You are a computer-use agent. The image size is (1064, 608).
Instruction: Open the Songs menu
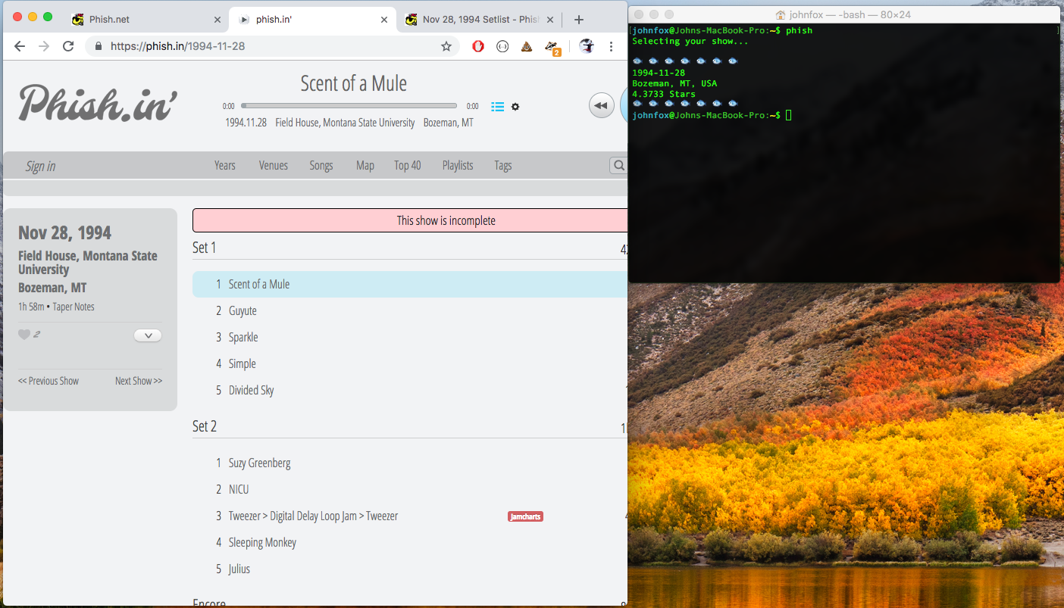(321, 165)
